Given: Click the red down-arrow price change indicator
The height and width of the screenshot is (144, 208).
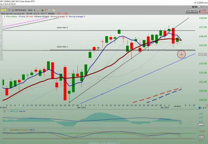Looking at the screenshot, I should point(200,12).
